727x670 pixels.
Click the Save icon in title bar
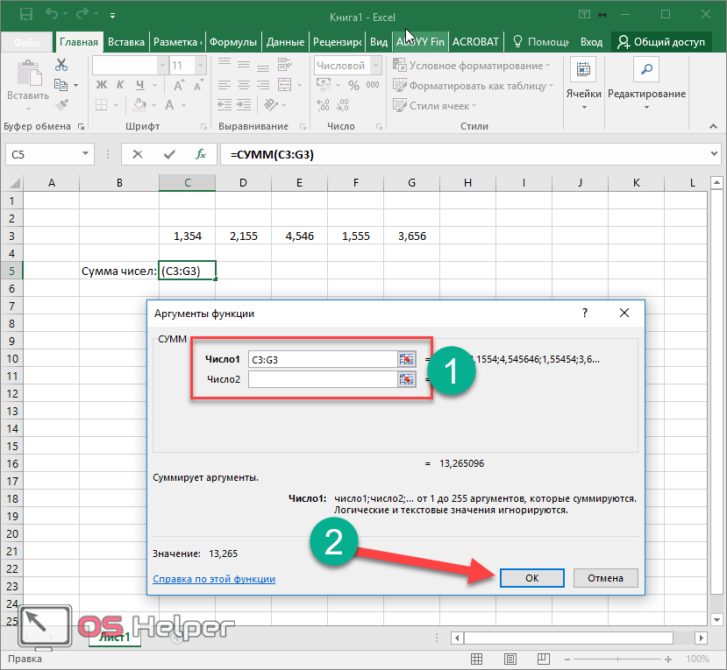(25, 15)
